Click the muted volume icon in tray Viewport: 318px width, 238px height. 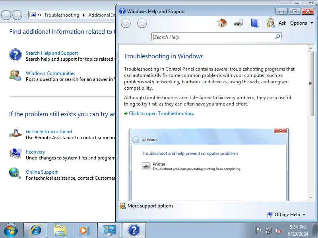click(x=277, y=230)
